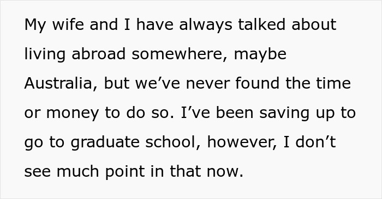Select the word "abroad" in the paragraph
382x199 pixels.
click(98, 54)
